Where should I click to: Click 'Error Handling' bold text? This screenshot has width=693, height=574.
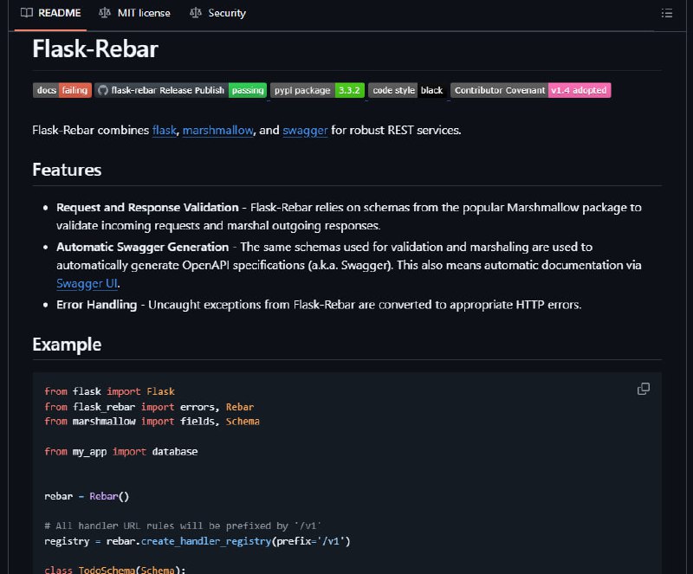[97, 305]
